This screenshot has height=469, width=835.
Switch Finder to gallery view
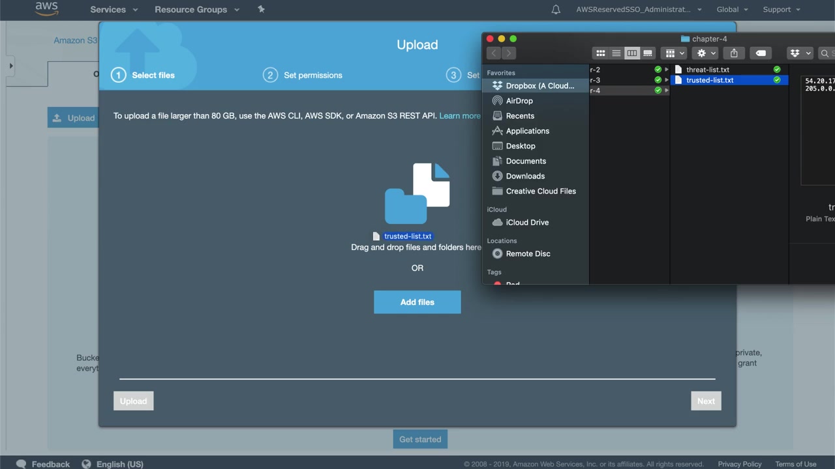pyautogui.click(x=647, y=53)
